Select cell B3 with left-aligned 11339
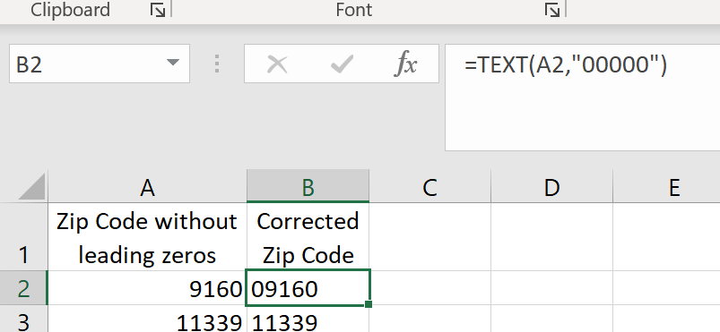 coord(308,319)
